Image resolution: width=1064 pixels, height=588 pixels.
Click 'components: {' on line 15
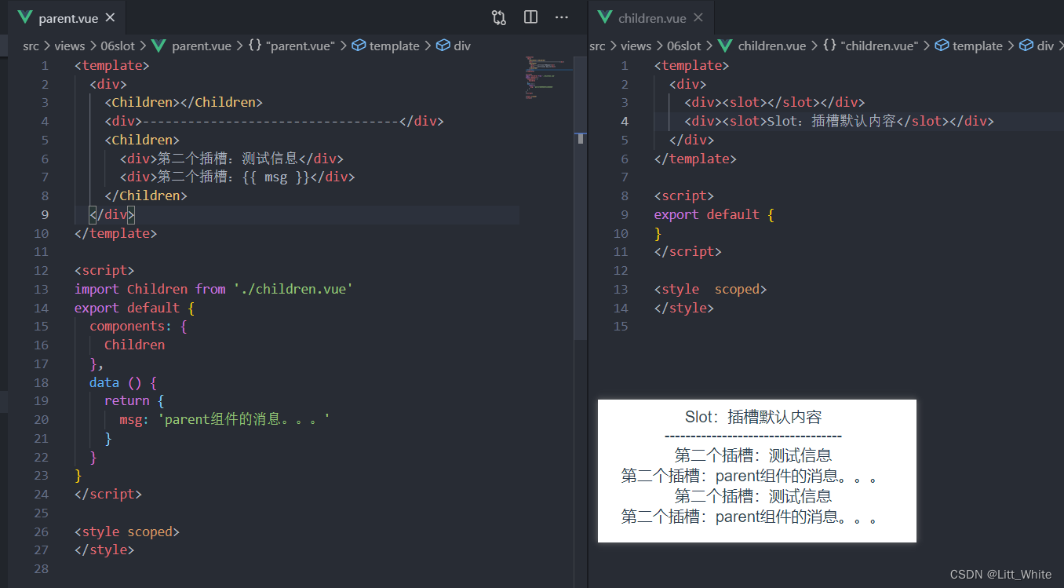[x=138, y=326]
